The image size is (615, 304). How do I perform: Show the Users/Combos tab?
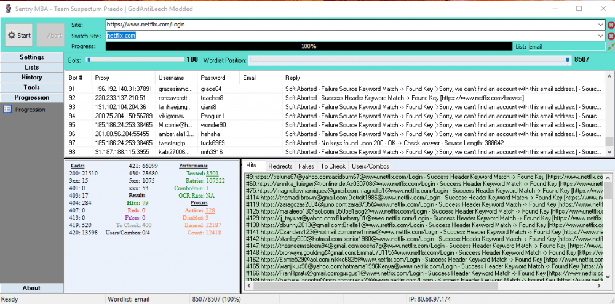pos(370,166)
